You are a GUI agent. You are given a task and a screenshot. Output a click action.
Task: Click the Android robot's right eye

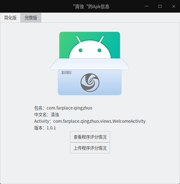pyautogui.click(x=100, y=50)
